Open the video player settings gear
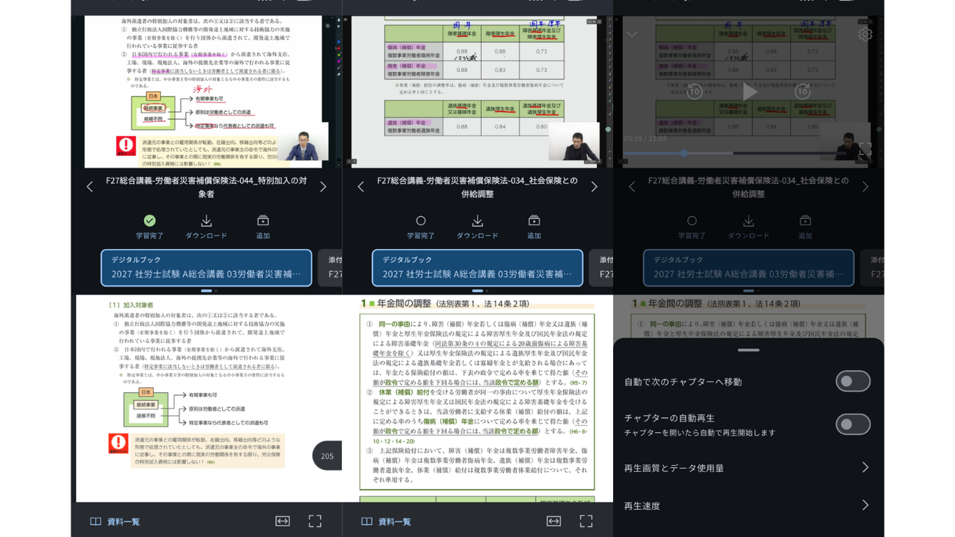Image resolution: width=955 pixels, height=537 pixels. point(866,34)
